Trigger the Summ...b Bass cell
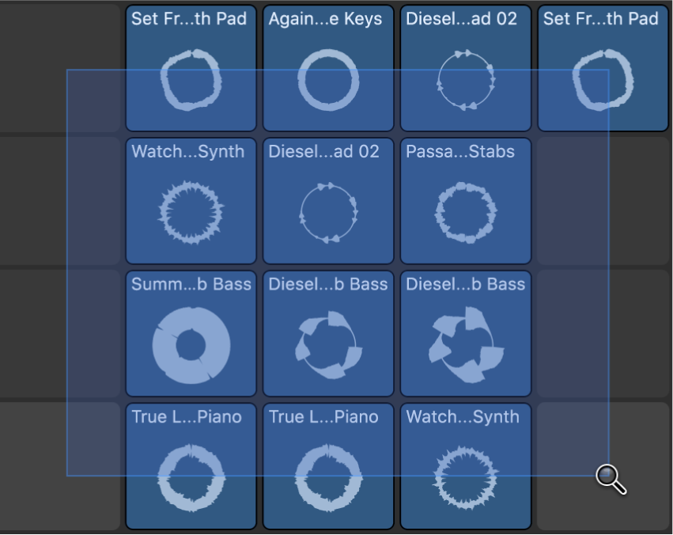673x535 pixels. point(190,332)
